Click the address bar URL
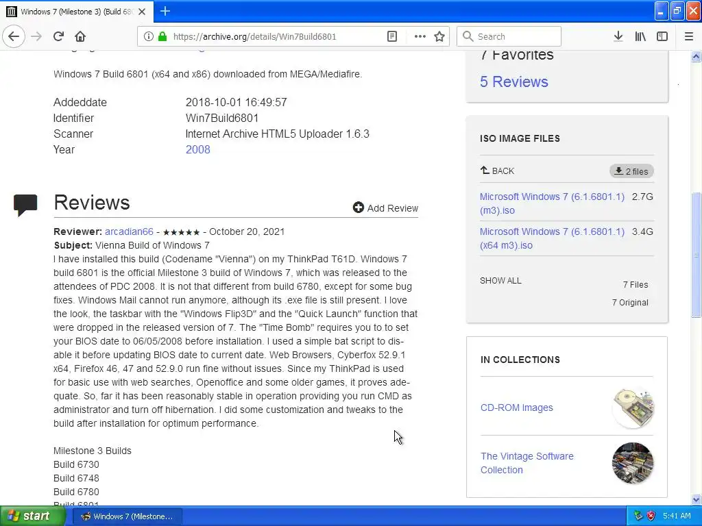This screenshot has width=702, height=526. [x=254, y=37]
